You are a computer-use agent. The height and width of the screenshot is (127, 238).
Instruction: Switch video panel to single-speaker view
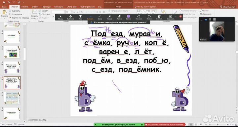tap(206, 20)
